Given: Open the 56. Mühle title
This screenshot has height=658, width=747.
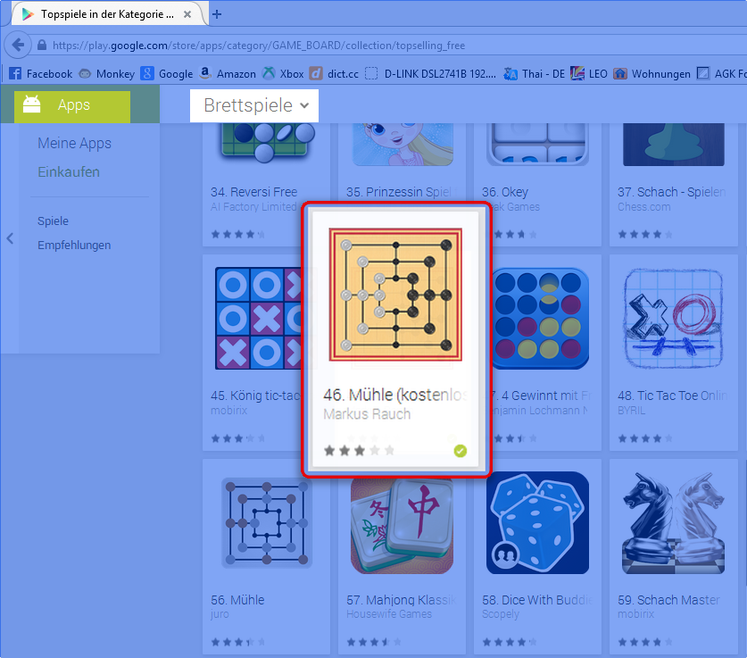Looking at the screenshot, I should coord(237,600).
